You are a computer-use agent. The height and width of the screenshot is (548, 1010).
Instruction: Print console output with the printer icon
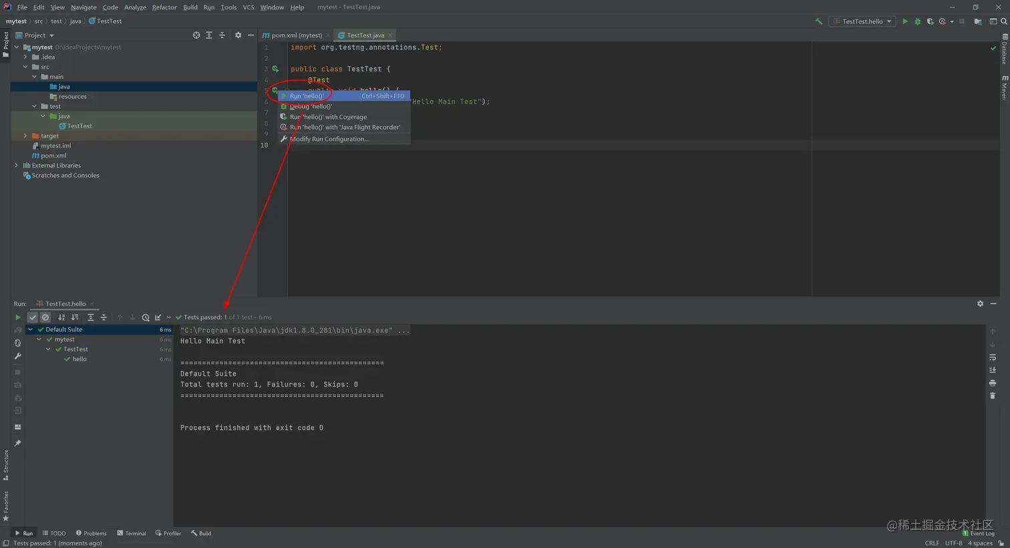point(993,383)
